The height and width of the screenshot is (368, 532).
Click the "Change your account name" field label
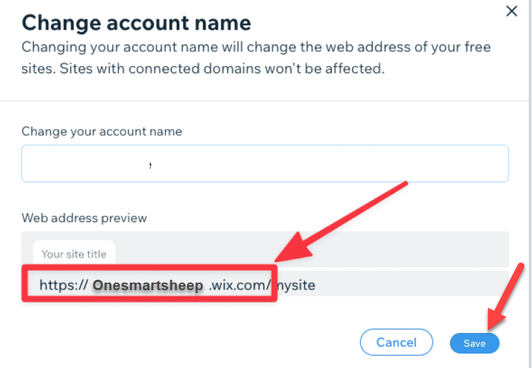tap(102, 132)
